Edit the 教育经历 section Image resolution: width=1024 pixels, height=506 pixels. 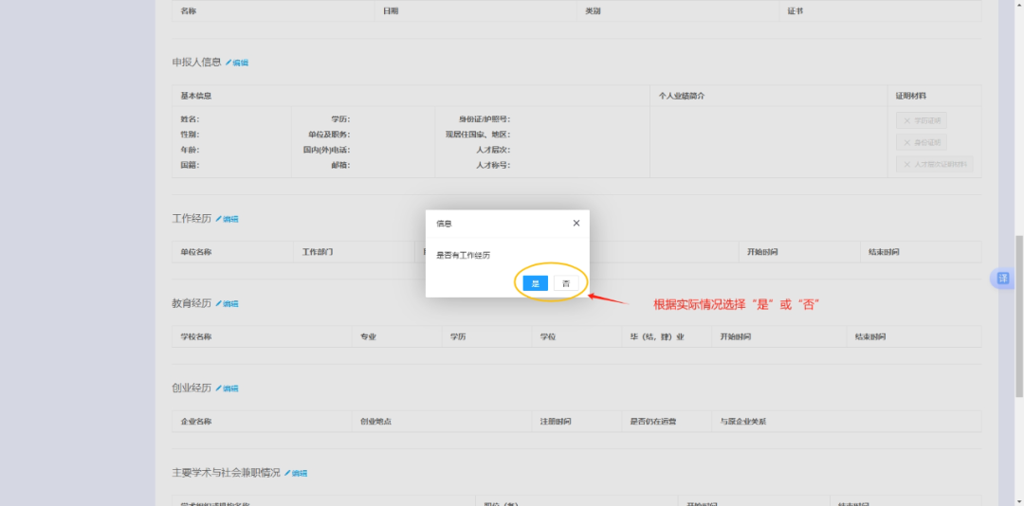pyautogui.click(x=228, y=303)
